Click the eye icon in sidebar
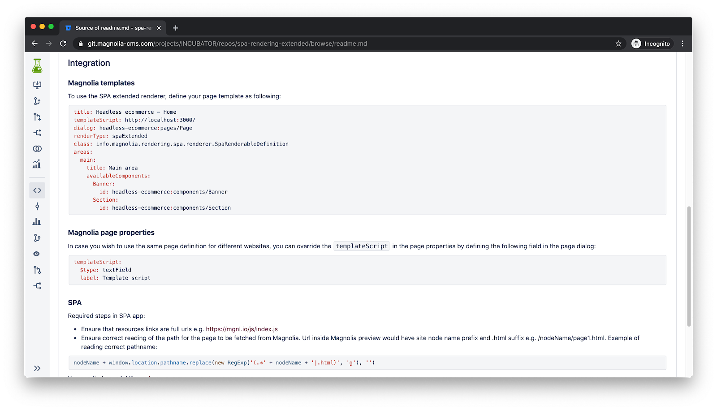 37,254
